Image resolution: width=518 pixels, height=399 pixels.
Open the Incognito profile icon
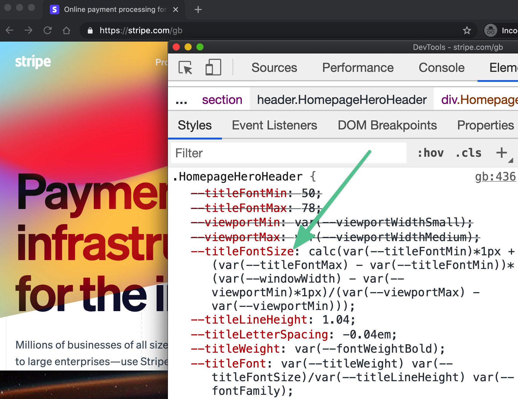[x=491, y=30]
